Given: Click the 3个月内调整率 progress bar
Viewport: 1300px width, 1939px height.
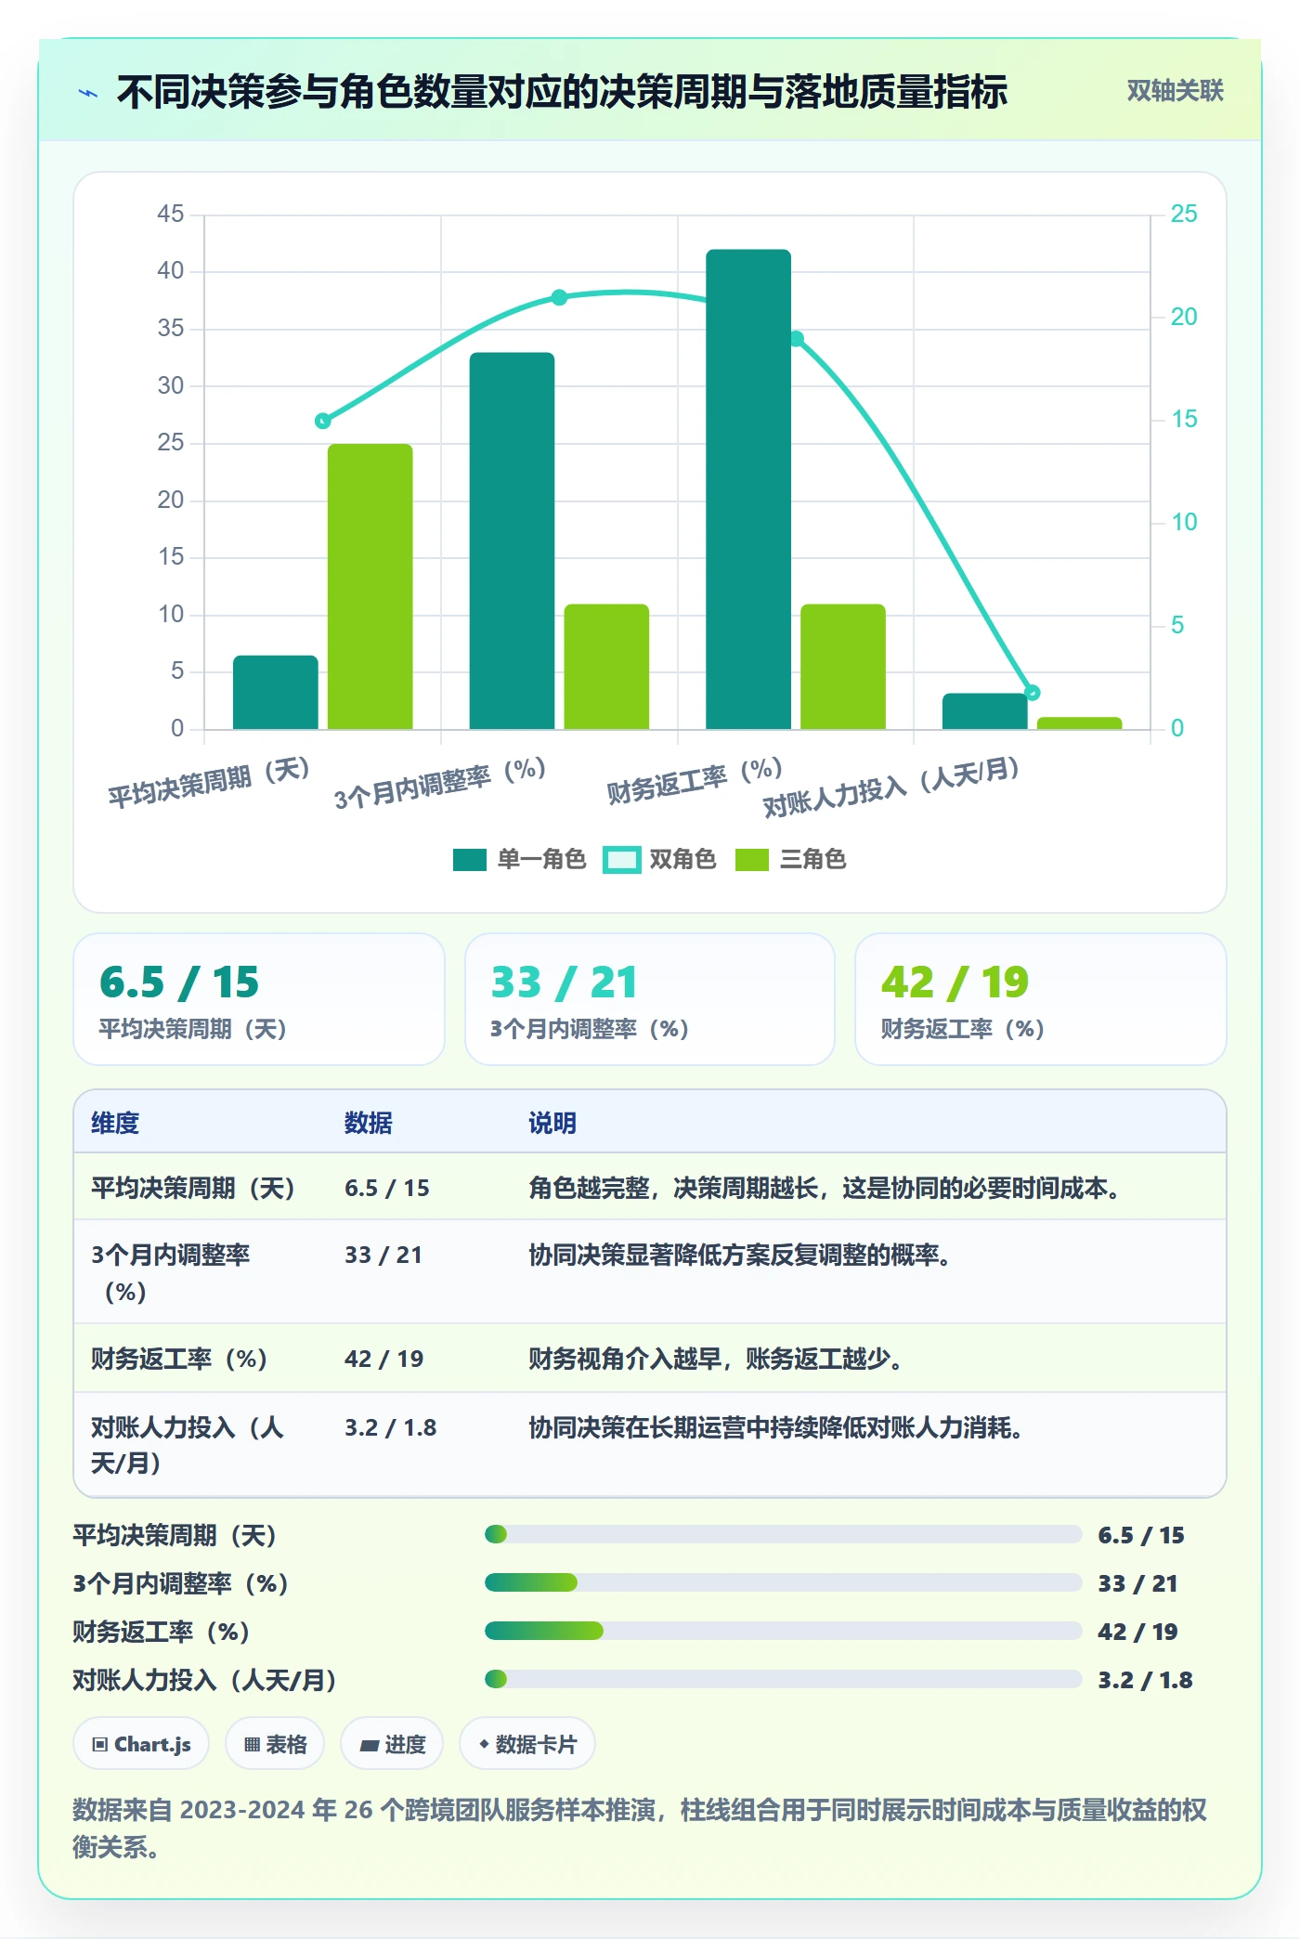Looking at the screenshot, I should (x=783, y=1582).
